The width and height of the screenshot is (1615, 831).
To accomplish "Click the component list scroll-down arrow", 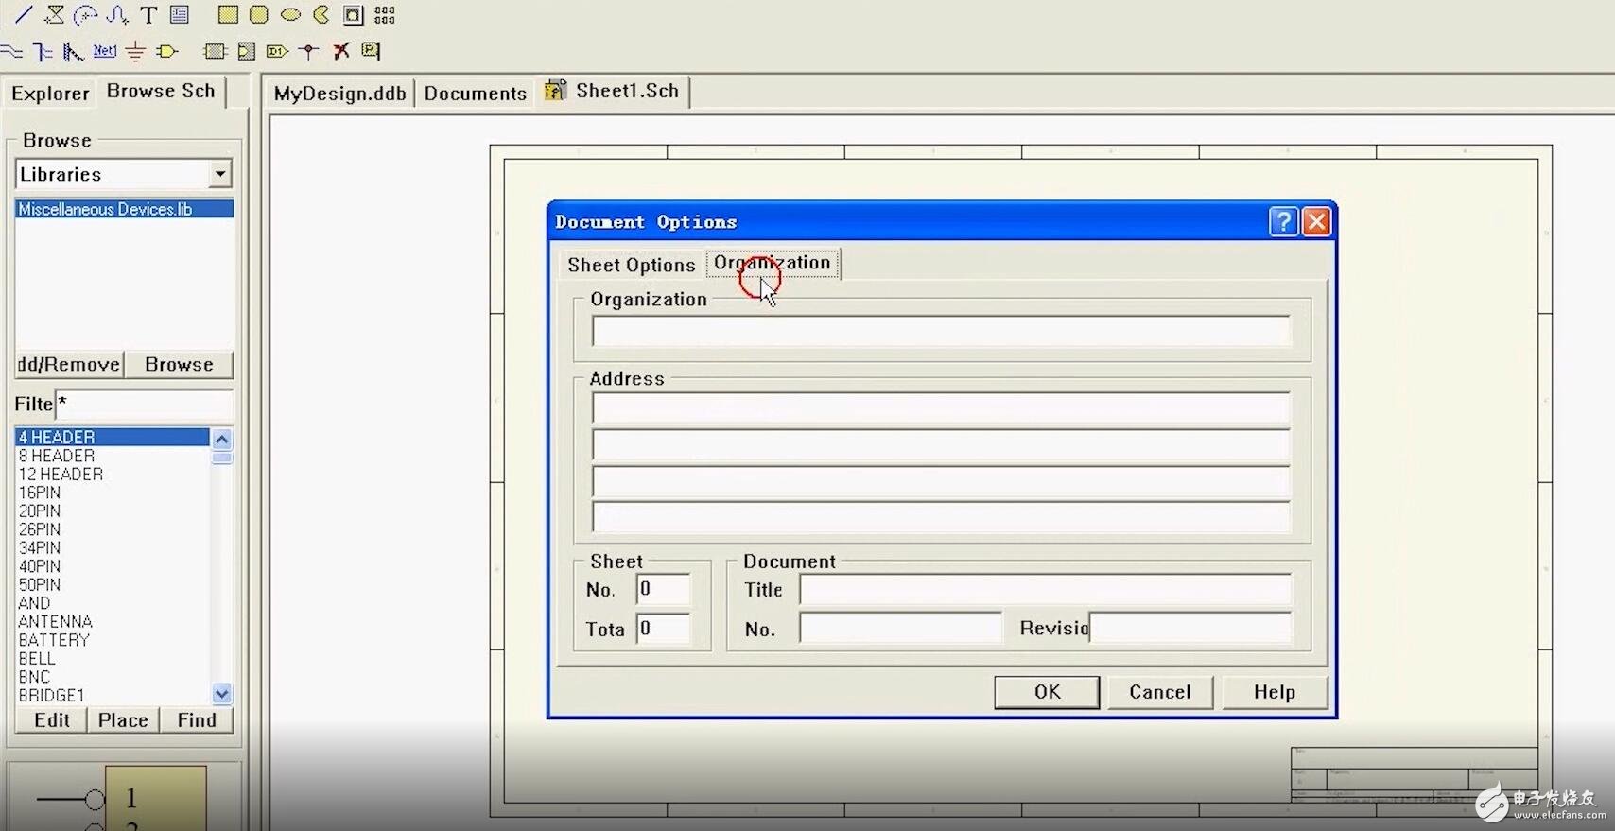I will point(221,694).
